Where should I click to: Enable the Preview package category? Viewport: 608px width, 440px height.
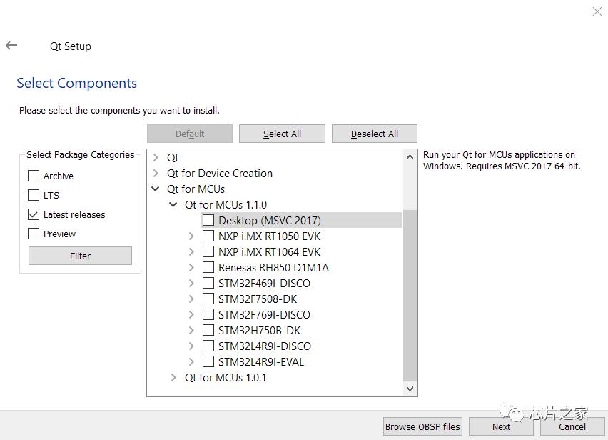click(x=33, y=234)
